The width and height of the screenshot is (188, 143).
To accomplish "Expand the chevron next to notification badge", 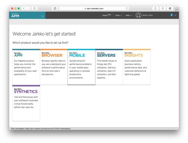I will coord(175,15).
